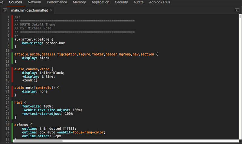Open the Audits tab

pos(139,2)
